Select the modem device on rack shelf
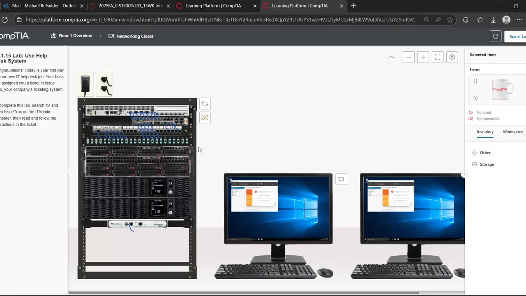This screenshot has height=296, width=526. 138,224
